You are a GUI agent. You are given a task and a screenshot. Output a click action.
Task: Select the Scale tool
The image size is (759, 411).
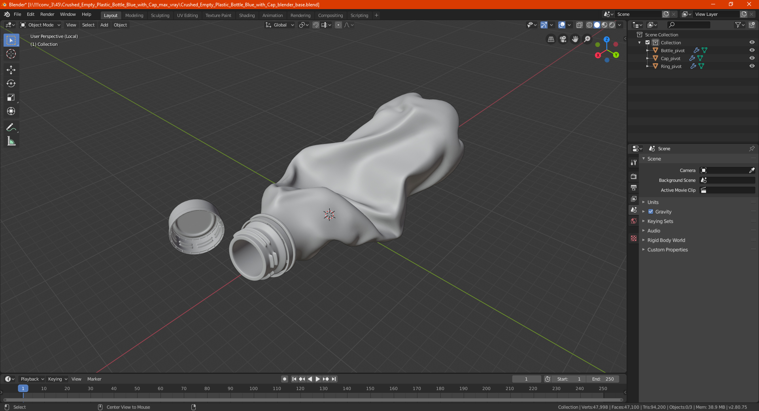click(x=11, y=98)
